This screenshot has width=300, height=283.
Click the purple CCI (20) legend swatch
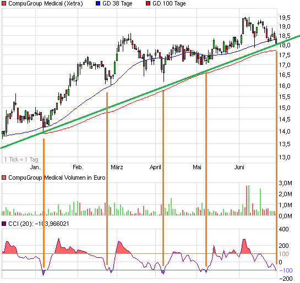point(4,224)
